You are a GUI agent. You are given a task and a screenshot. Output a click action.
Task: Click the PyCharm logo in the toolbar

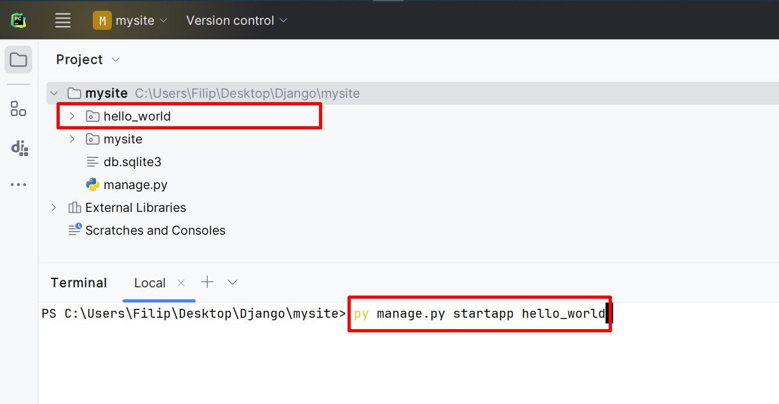pos(18,19)
